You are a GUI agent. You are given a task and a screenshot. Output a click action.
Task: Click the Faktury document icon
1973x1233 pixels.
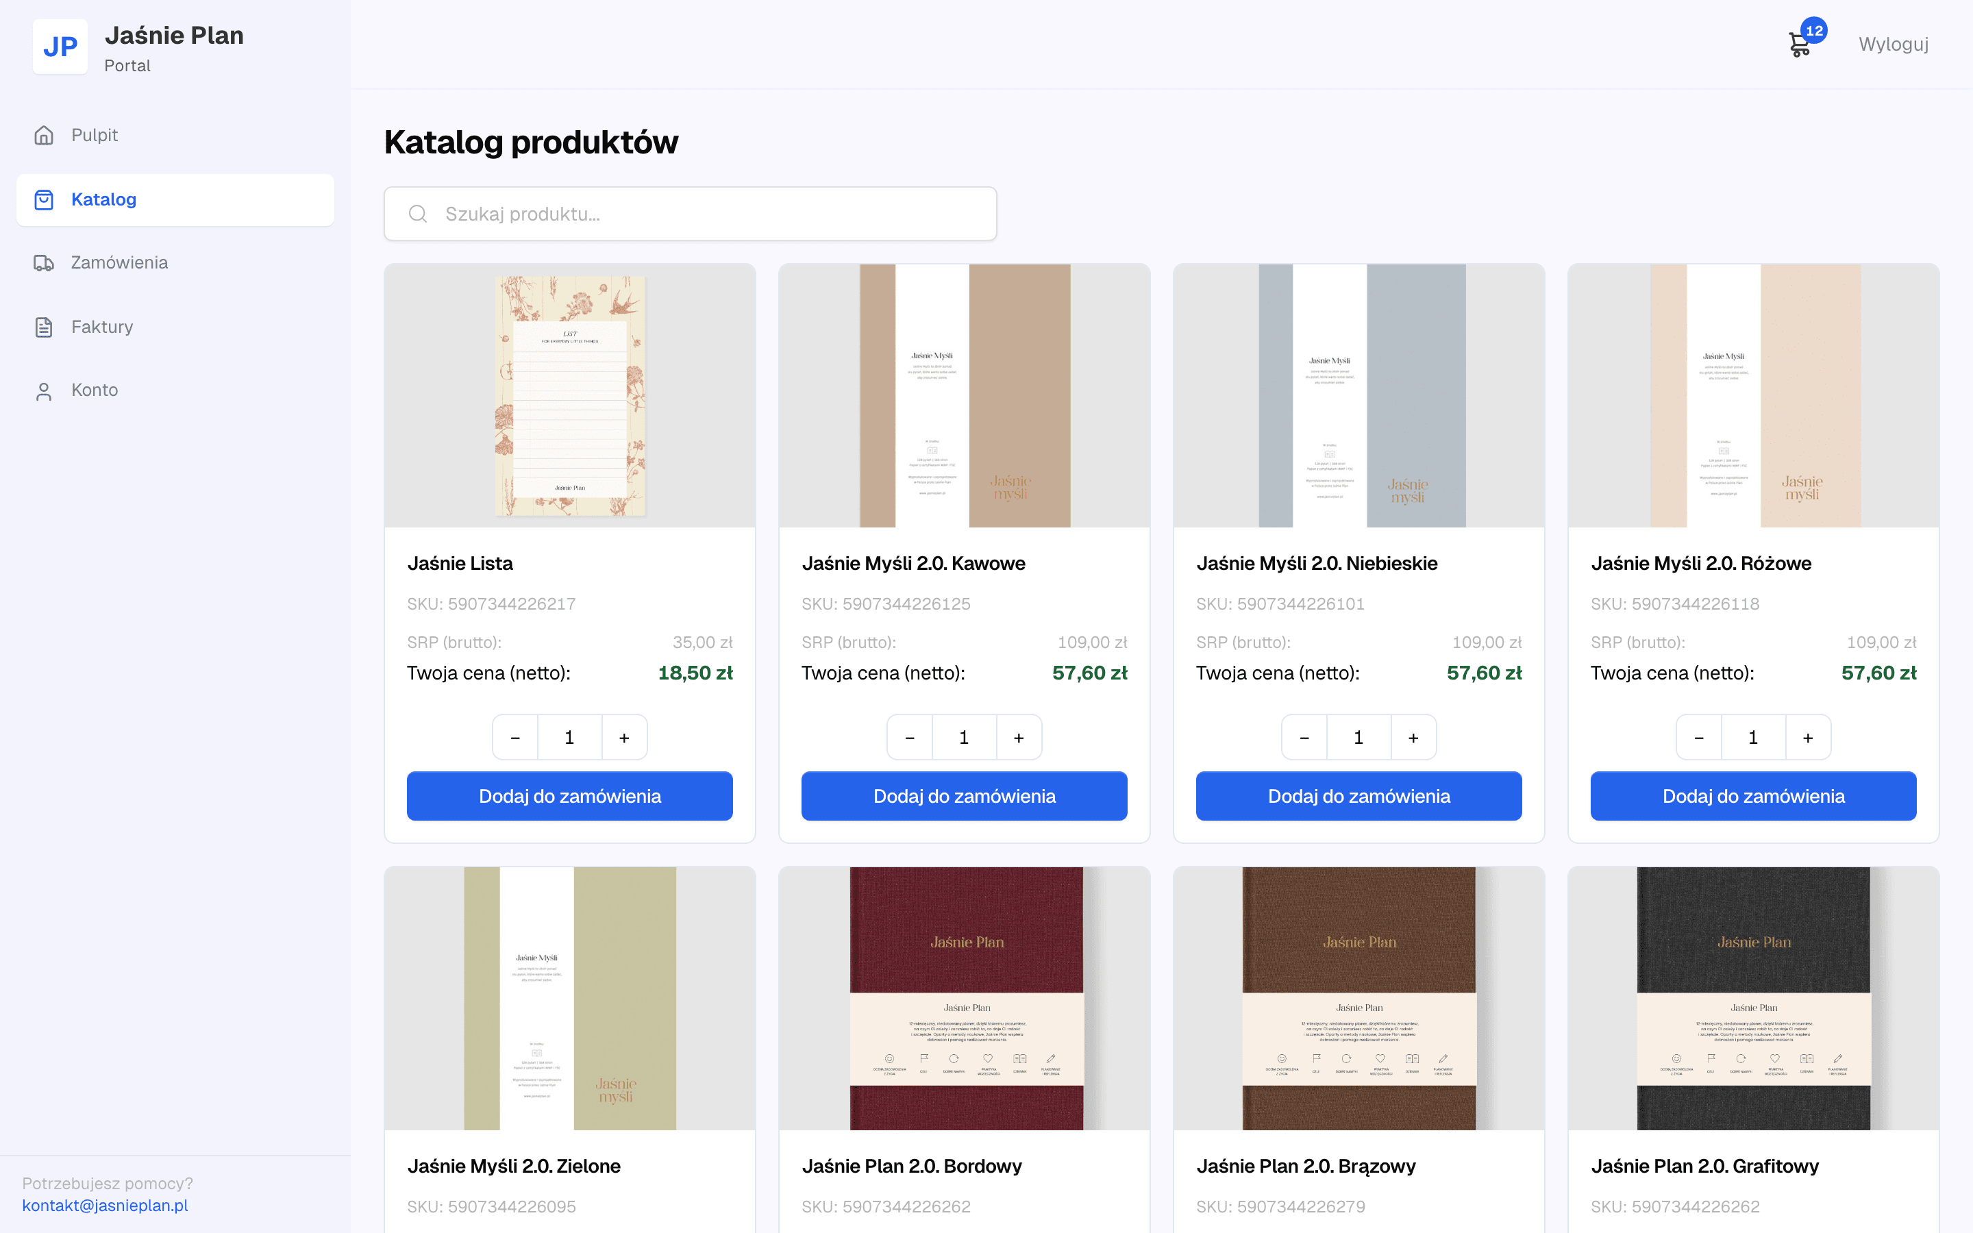click(44, 327)
